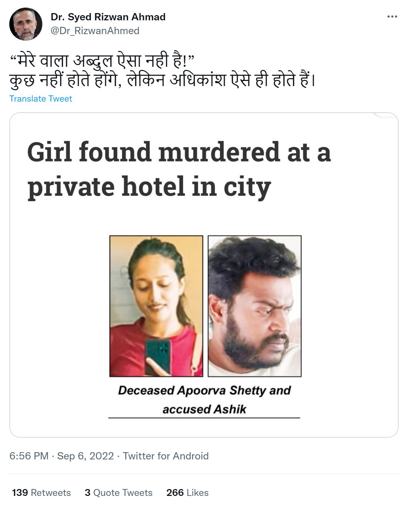View the 266 Likes list
The height and width of the screenshot is (509, 409).
pos(187,492)
